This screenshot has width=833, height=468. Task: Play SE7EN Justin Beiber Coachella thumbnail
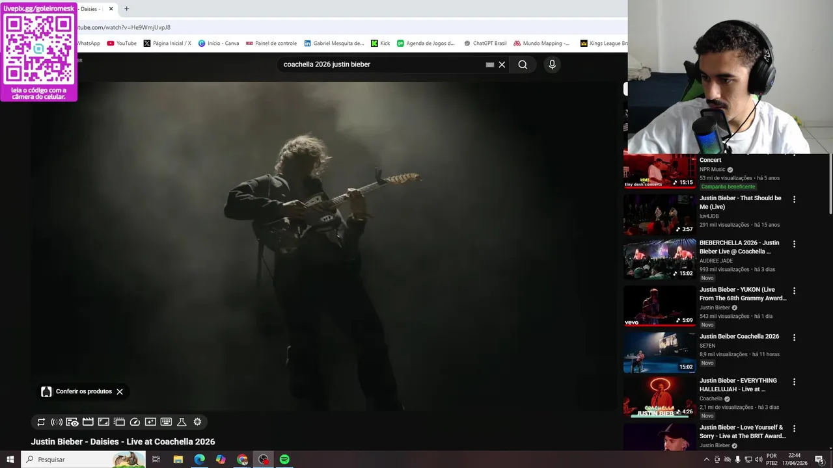[659, 353]
